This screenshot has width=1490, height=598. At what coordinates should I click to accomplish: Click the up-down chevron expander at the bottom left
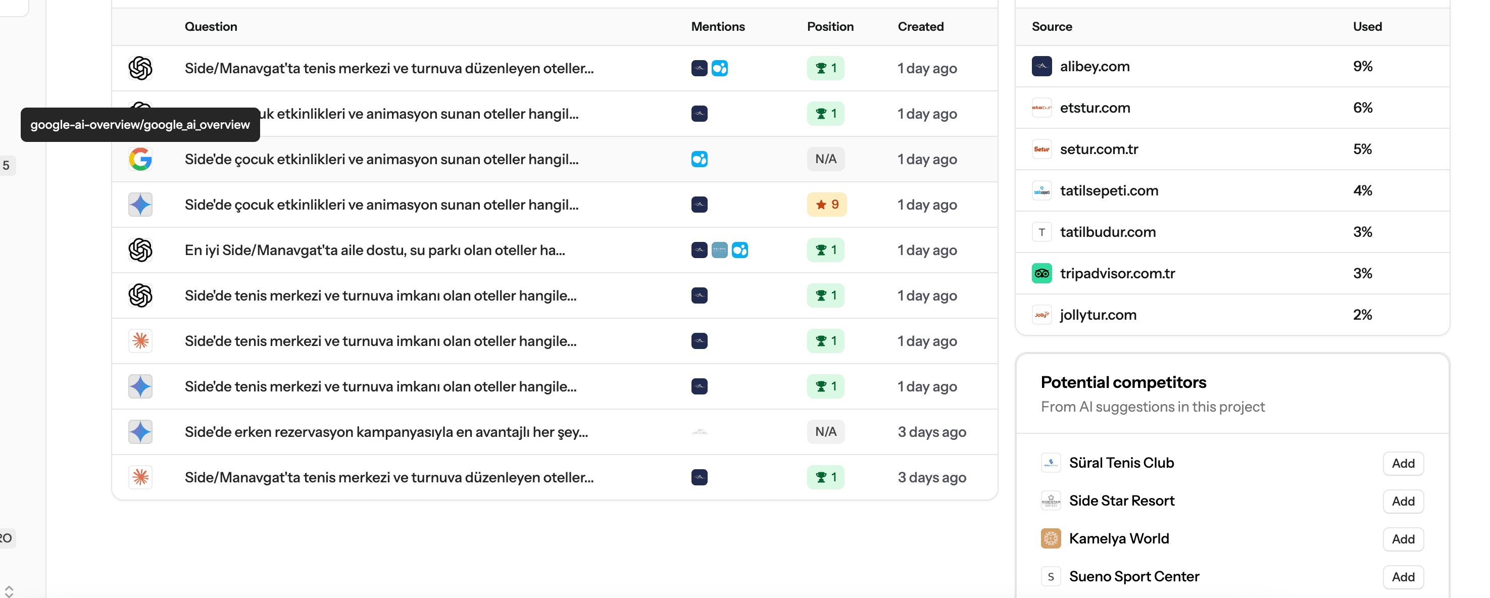coord(9,591)
